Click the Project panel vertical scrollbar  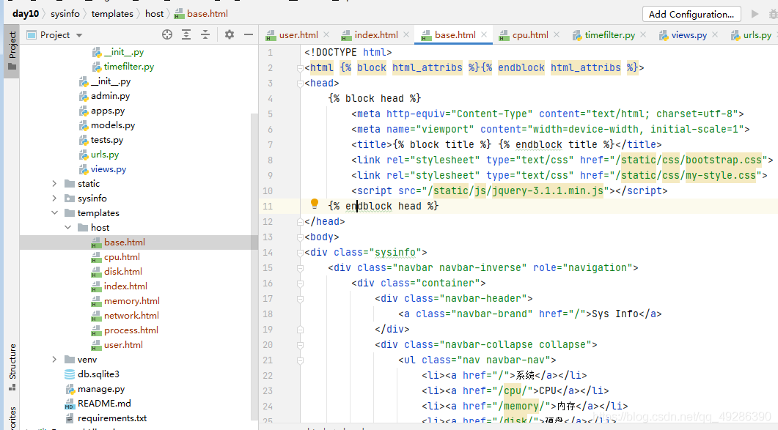point(254,268)
